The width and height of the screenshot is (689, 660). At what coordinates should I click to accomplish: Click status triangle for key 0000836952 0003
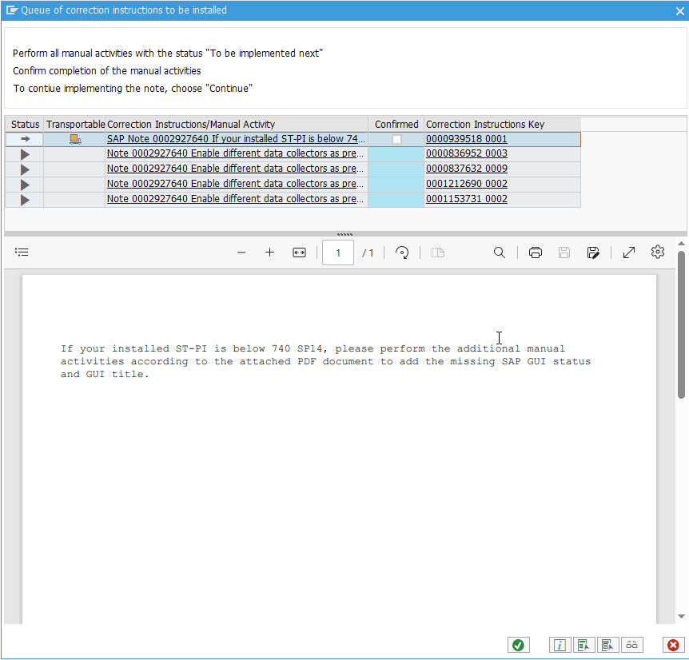[25, 154]
